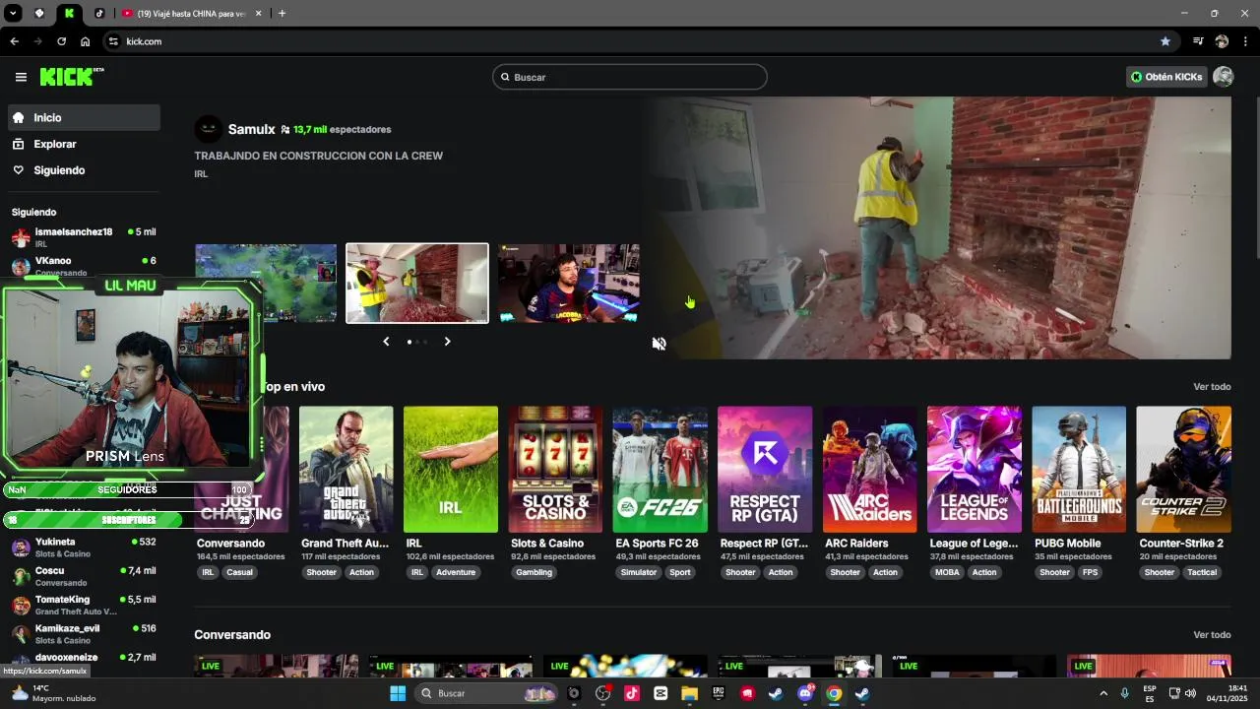Image resolution: width=1260 pixels, height=709 pixels.
Task: Open Windows Start menu
Action: pos(398,693)
